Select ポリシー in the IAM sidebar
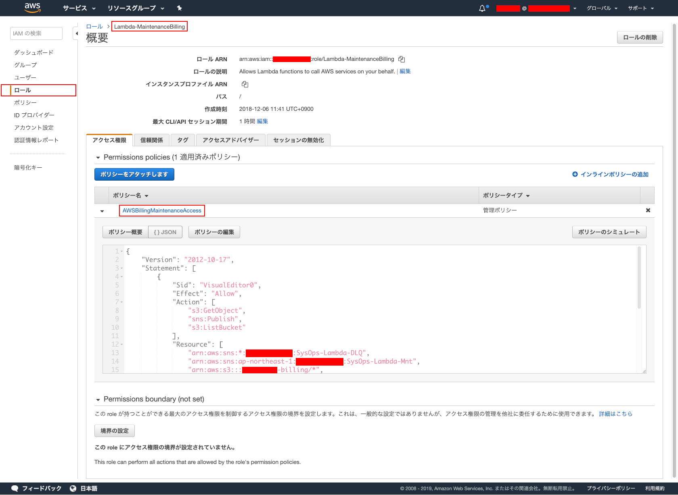678x495 pixels. (x=25, y=102)
